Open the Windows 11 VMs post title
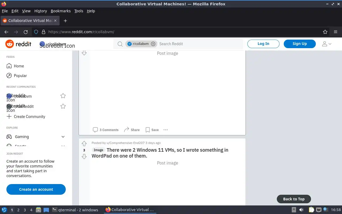 point(160,153)
